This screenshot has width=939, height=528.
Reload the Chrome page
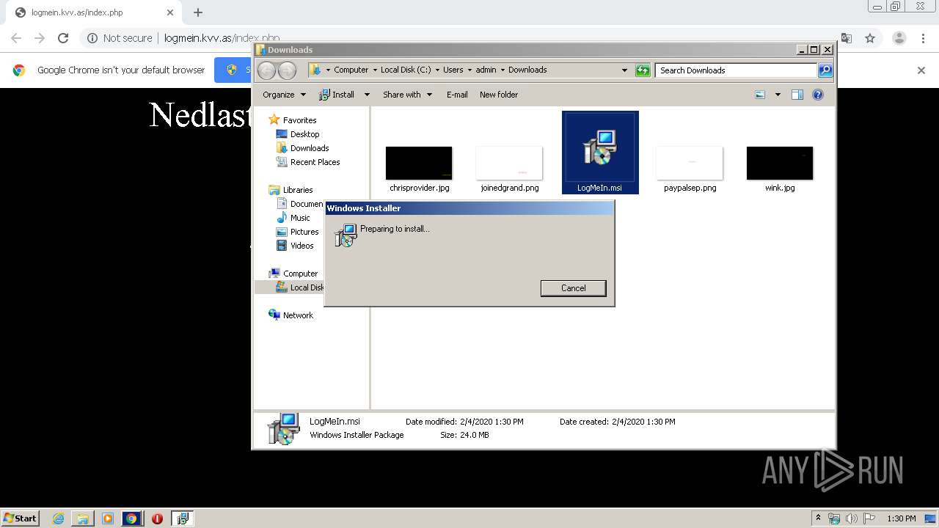(x=63, y=38)
